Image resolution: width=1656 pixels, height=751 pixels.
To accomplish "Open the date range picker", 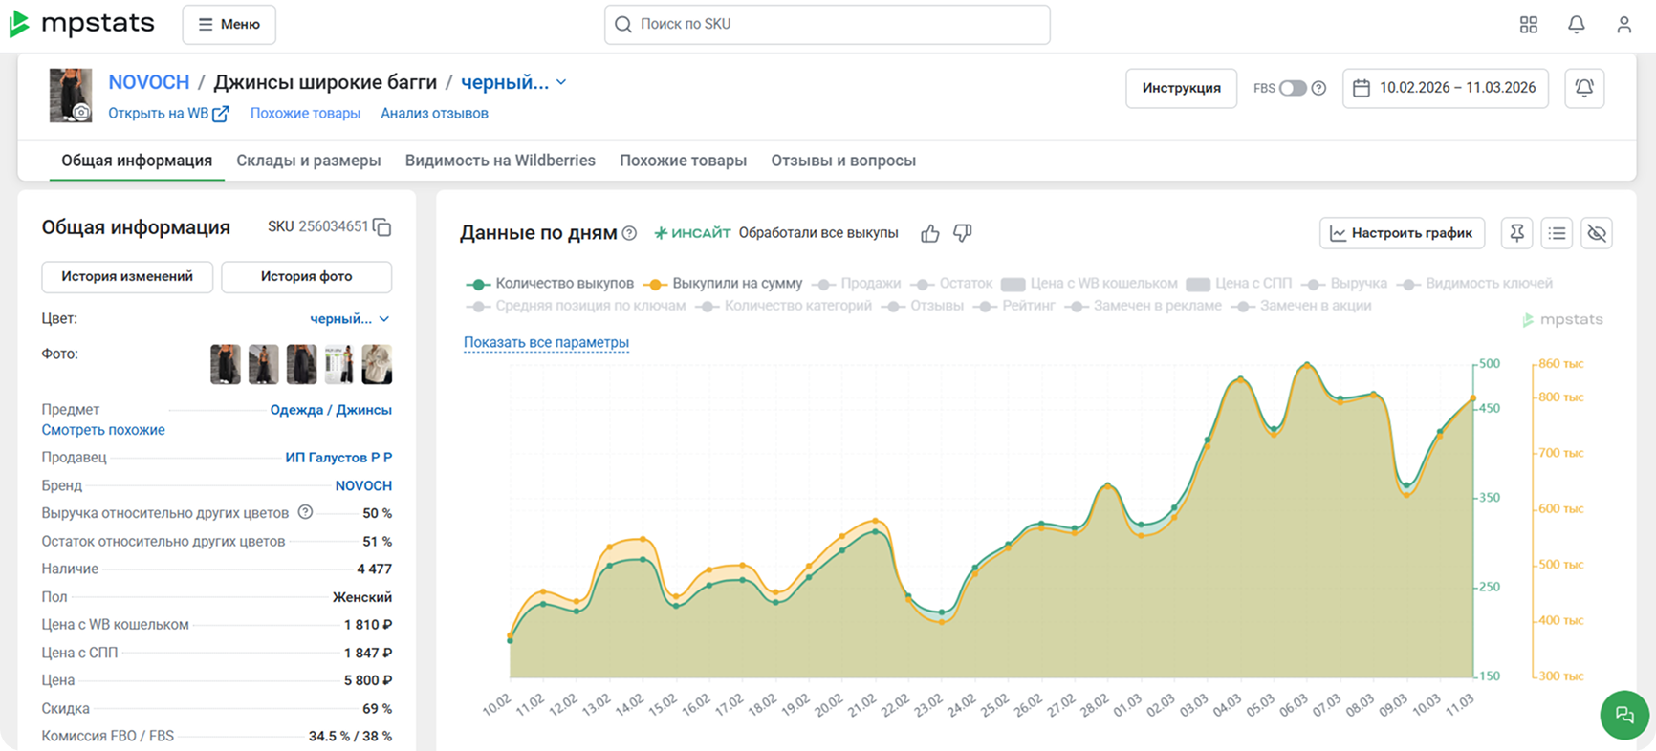I will (x=1445, y=88).
